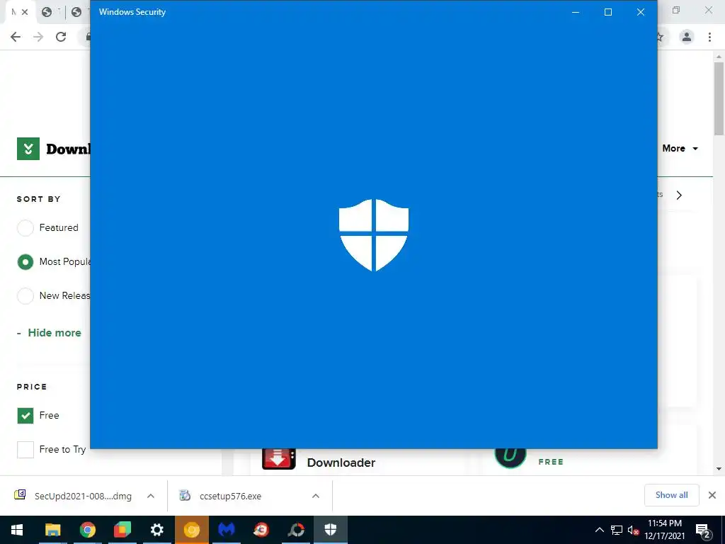Switch to the second Chrome tab
725x544 pixels.
47,12
